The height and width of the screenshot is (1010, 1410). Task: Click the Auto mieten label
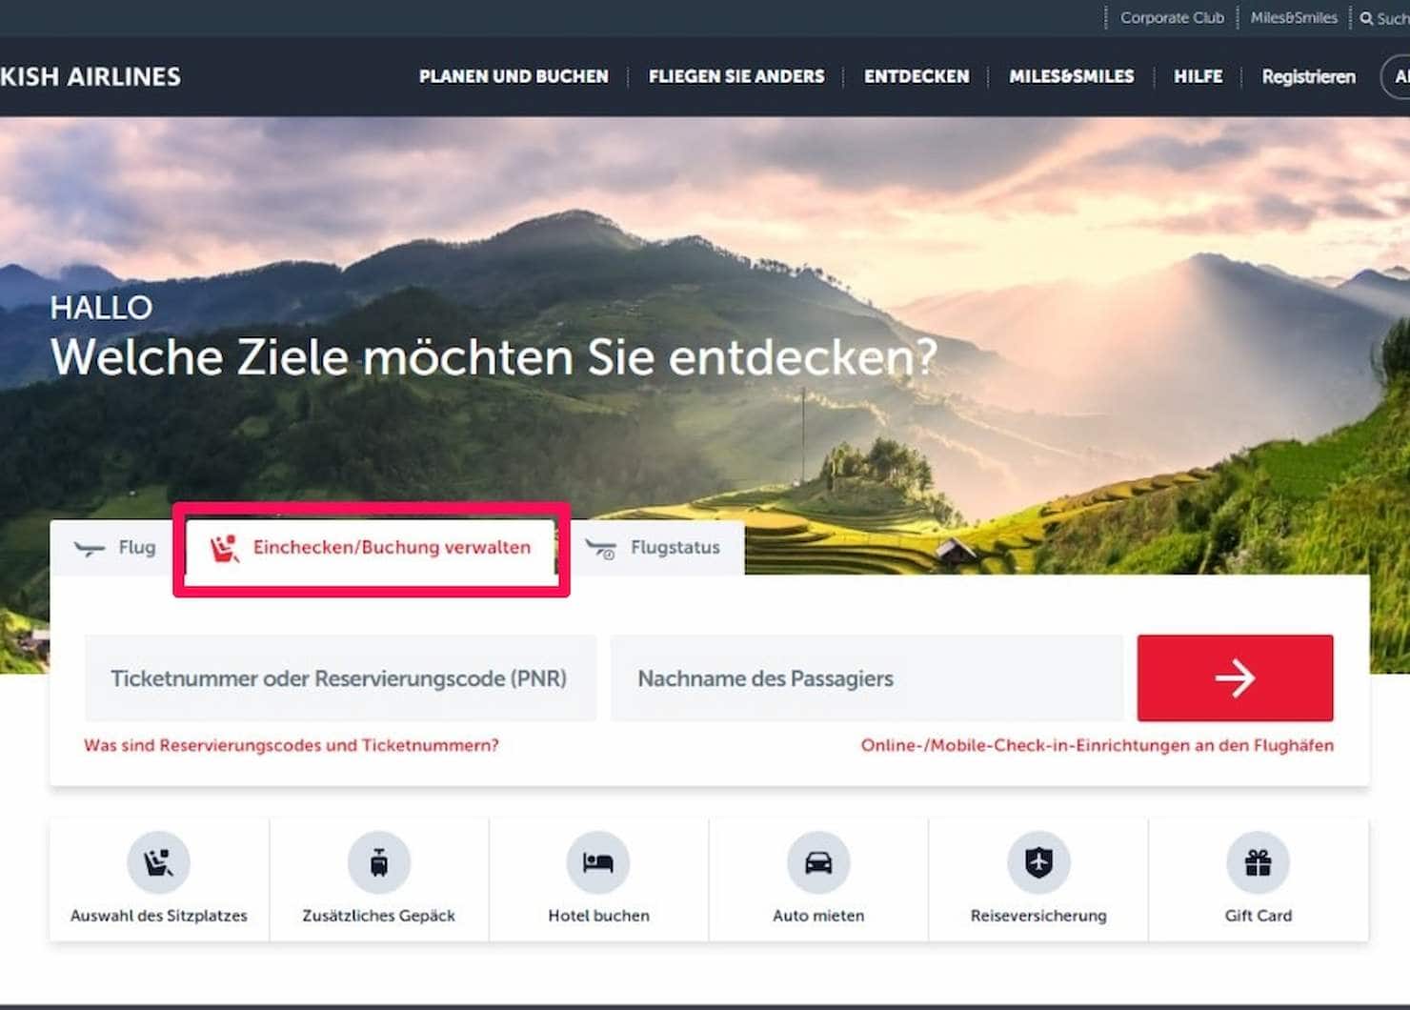click(x=818, y=916)
